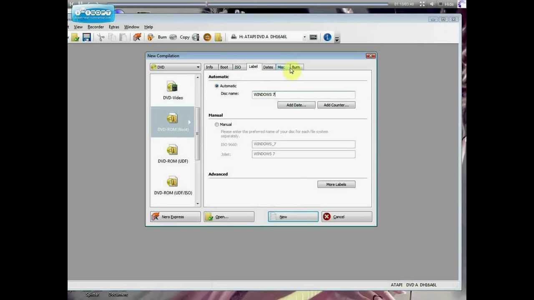Select DVD-ROM (UDF) compilation type
Viewport: 534px width, 300px height.
pyautogui.click(x=173, y=154)
